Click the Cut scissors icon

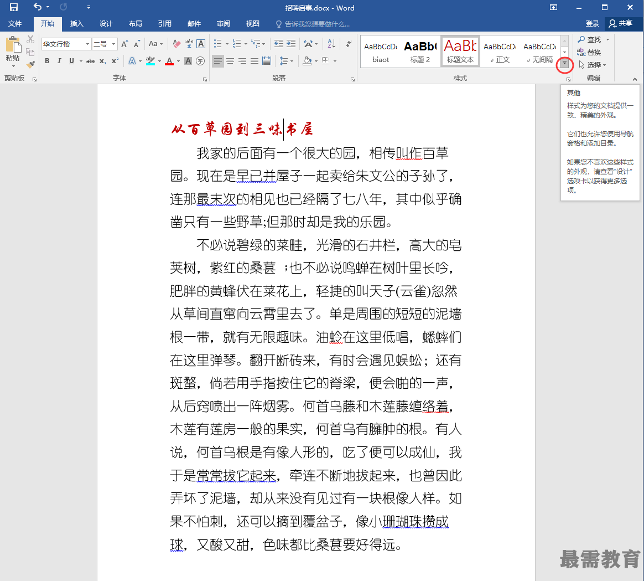[30, 39]
